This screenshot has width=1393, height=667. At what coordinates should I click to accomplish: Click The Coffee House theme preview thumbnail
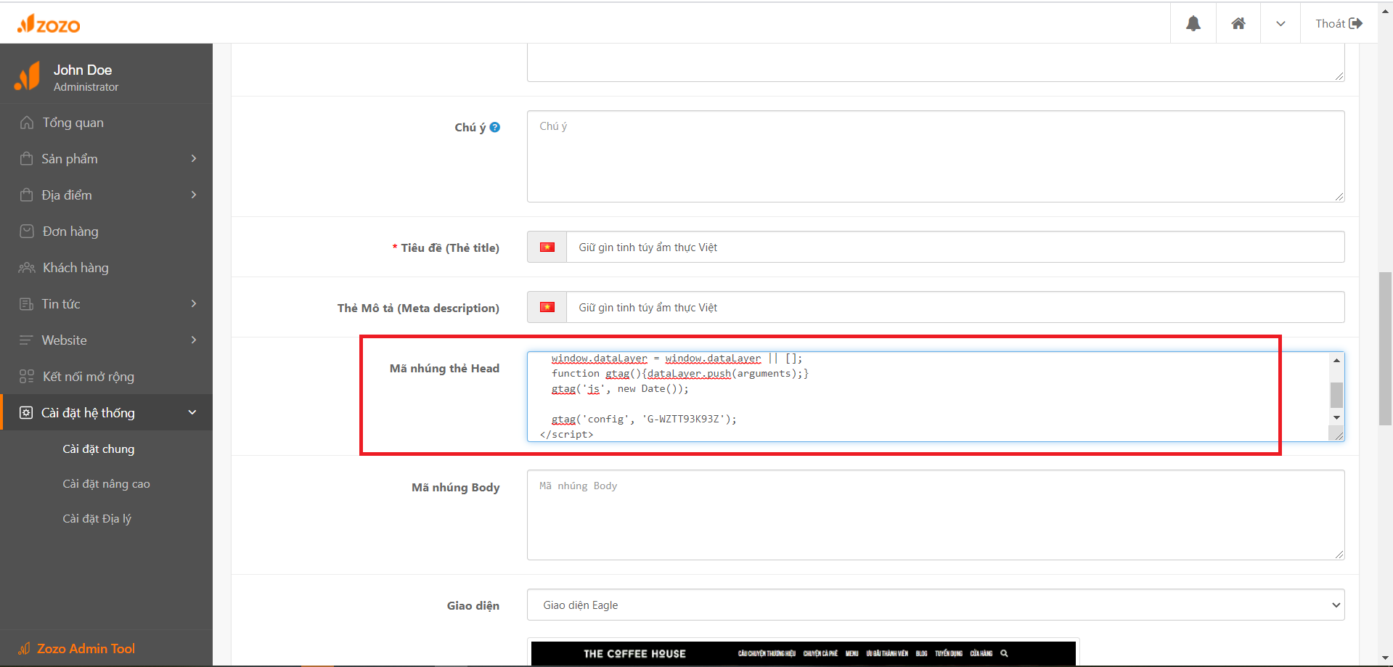click(803, 652)
